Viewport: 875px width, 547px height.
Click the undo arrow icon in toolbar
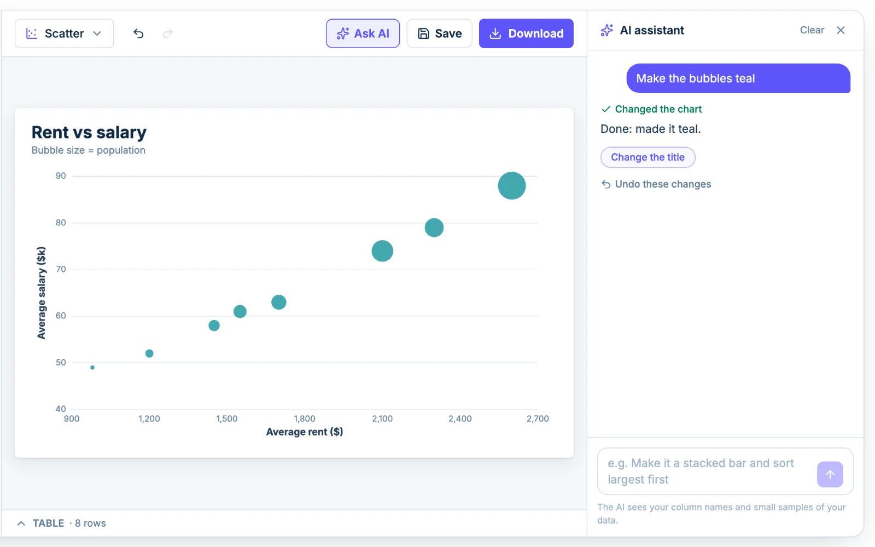pyautogui.click(x=138, y=33)
